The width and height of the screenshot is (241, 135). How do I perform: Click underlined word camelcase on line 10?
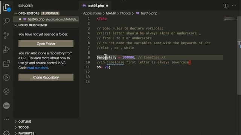coord(115,62)
